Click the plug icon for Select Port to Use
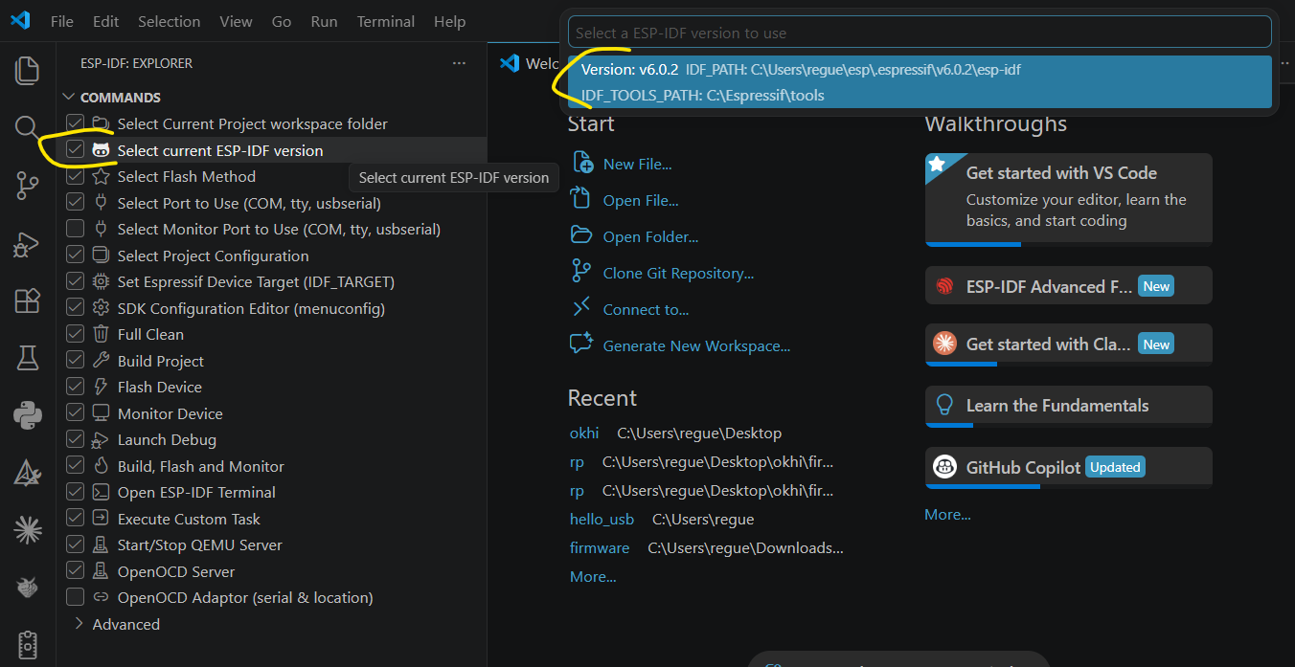 (x=101, y=203)
